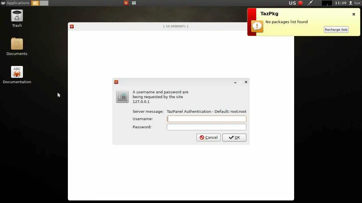This screenshot has height=203, width=362.
Task: Open the US keyboard layout indicator
Action: [x=292, y=3]
